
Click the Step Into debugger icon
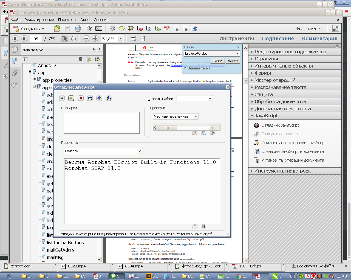coord(99,98)
